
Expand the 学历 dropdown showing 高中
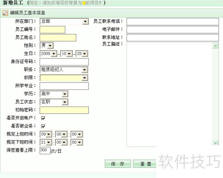[54, 94]
